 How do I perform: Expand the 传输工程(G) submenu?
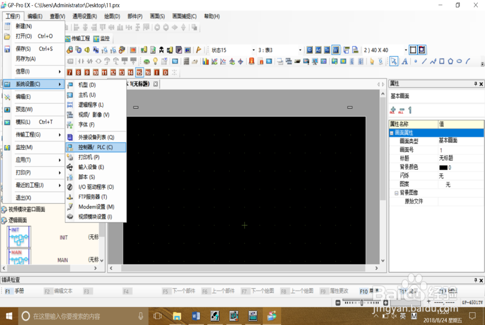click(34, 134)
